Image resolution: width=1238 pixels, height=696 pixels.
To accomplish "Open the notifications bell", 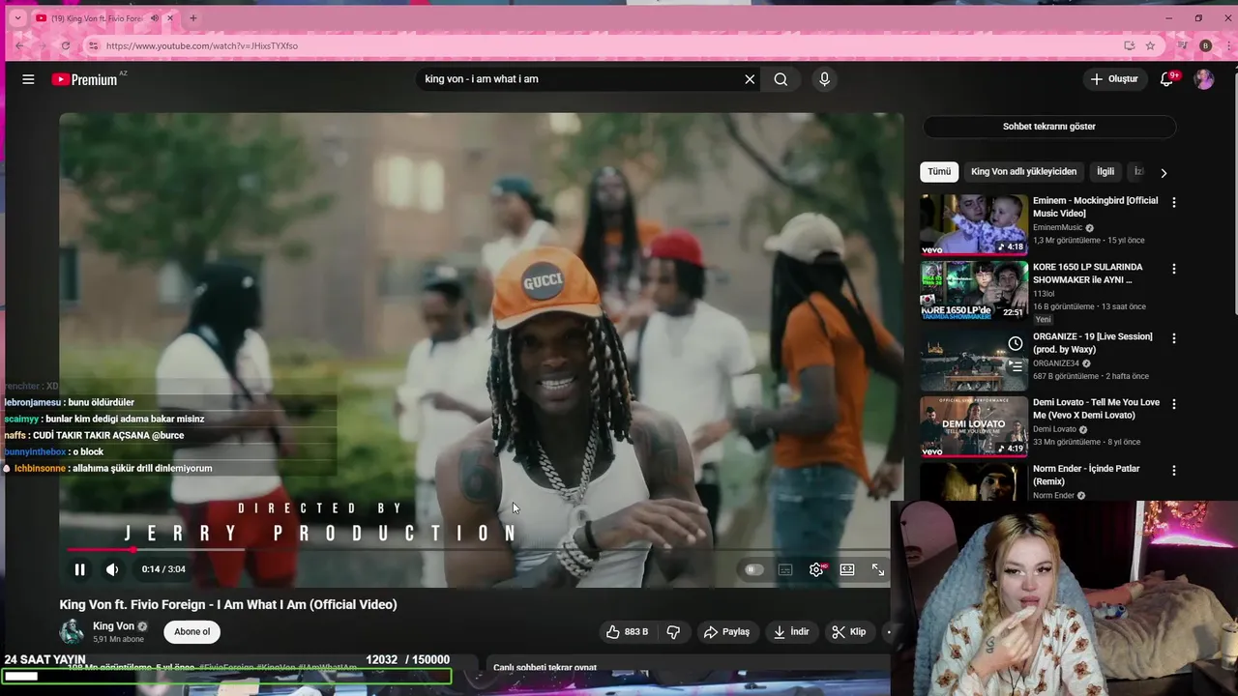I will (1166, 79).
